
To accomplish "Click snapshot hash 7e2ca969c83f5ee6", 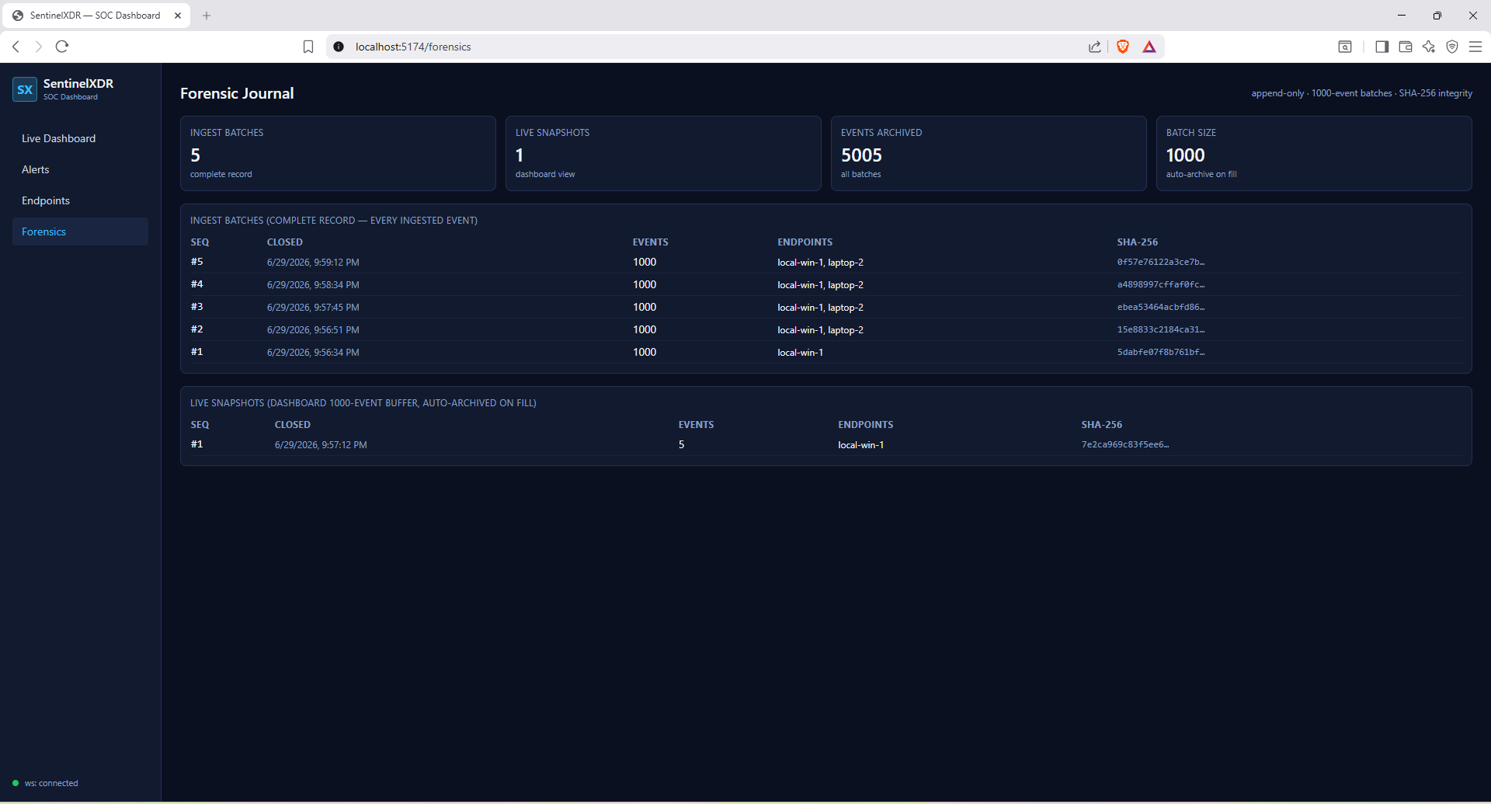I will coord(1125,445).
